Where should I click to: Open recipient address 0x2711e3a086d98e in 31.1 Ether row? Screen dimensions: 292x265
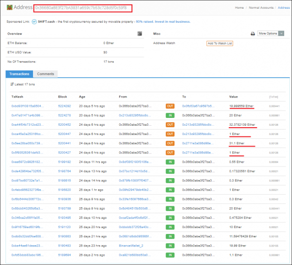point(198,143)
